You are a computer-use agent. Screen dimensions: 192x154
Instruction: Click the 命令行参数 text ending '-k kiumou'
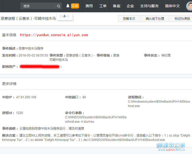(x=96, y=119)
